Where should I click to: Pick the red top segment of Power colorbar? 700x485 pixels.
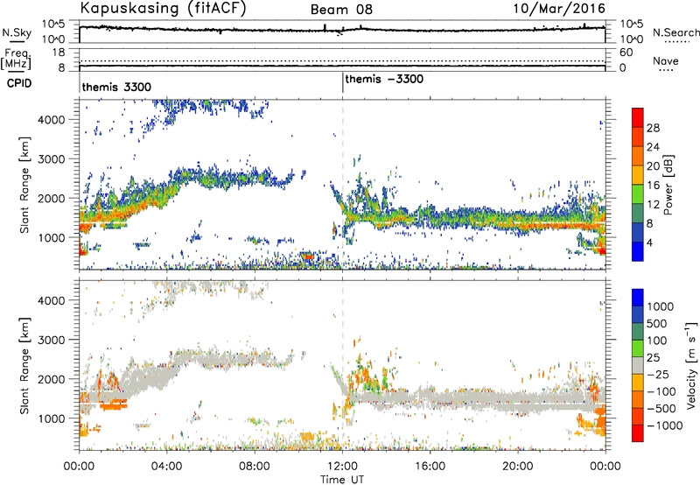(638, 117)
